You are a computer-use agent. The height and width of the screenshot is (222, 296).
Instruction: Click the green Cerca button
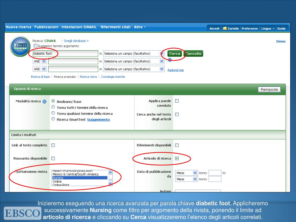[175, 53]
